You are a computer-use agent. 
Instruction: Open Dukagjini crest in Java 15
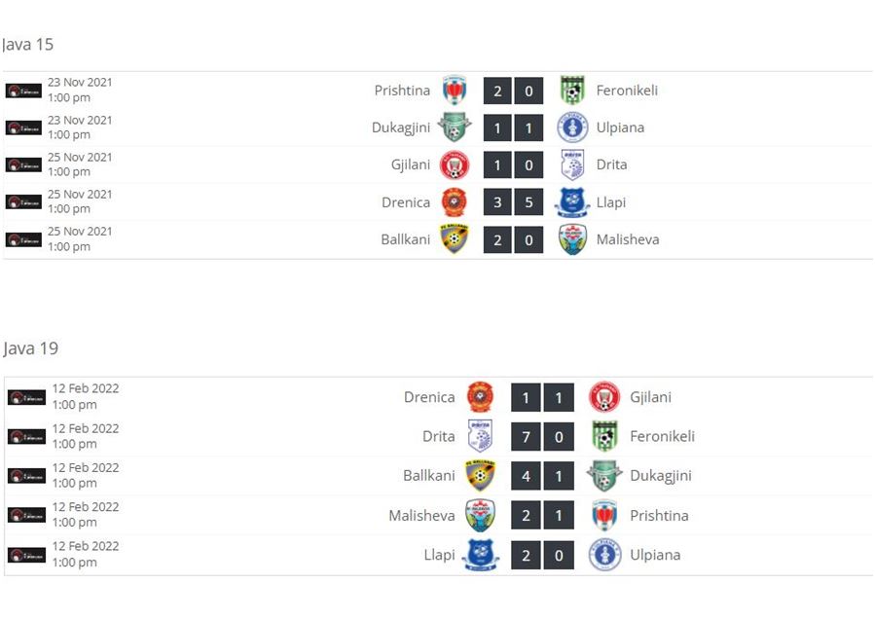[x=455, y=128]
